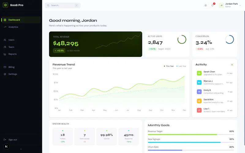Click Sarah Chen's SC avatar
The width and height of the screenshot is (245, 153).
[x=199, y=73]
